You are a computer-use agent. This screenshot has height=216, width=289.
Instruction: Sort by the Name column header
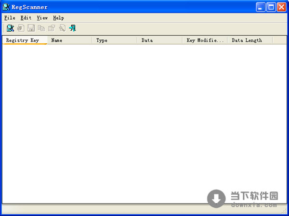click(70, 40)
